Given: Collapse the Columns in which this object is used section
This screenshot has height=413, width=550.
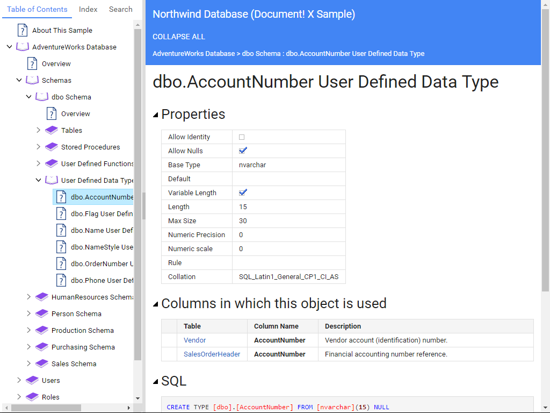Looking at the screenshot, I should click(x=156, y=304).
